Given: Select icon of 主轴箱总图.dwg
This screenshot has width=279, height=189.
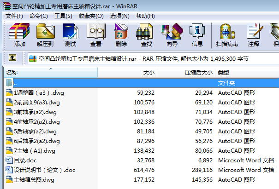Looking at the screenshot, I should [x=9, y=180].
